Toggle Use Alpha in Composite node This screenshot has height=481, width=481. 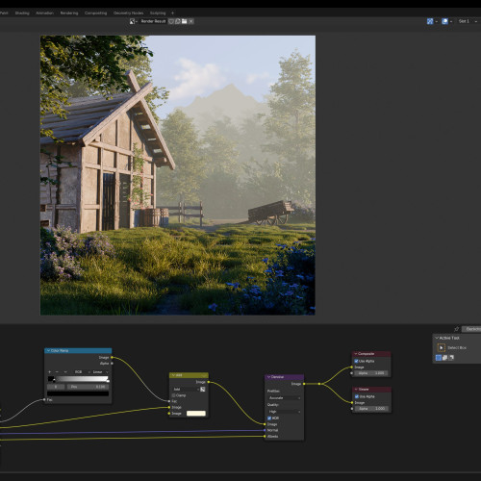coord(356,361)
